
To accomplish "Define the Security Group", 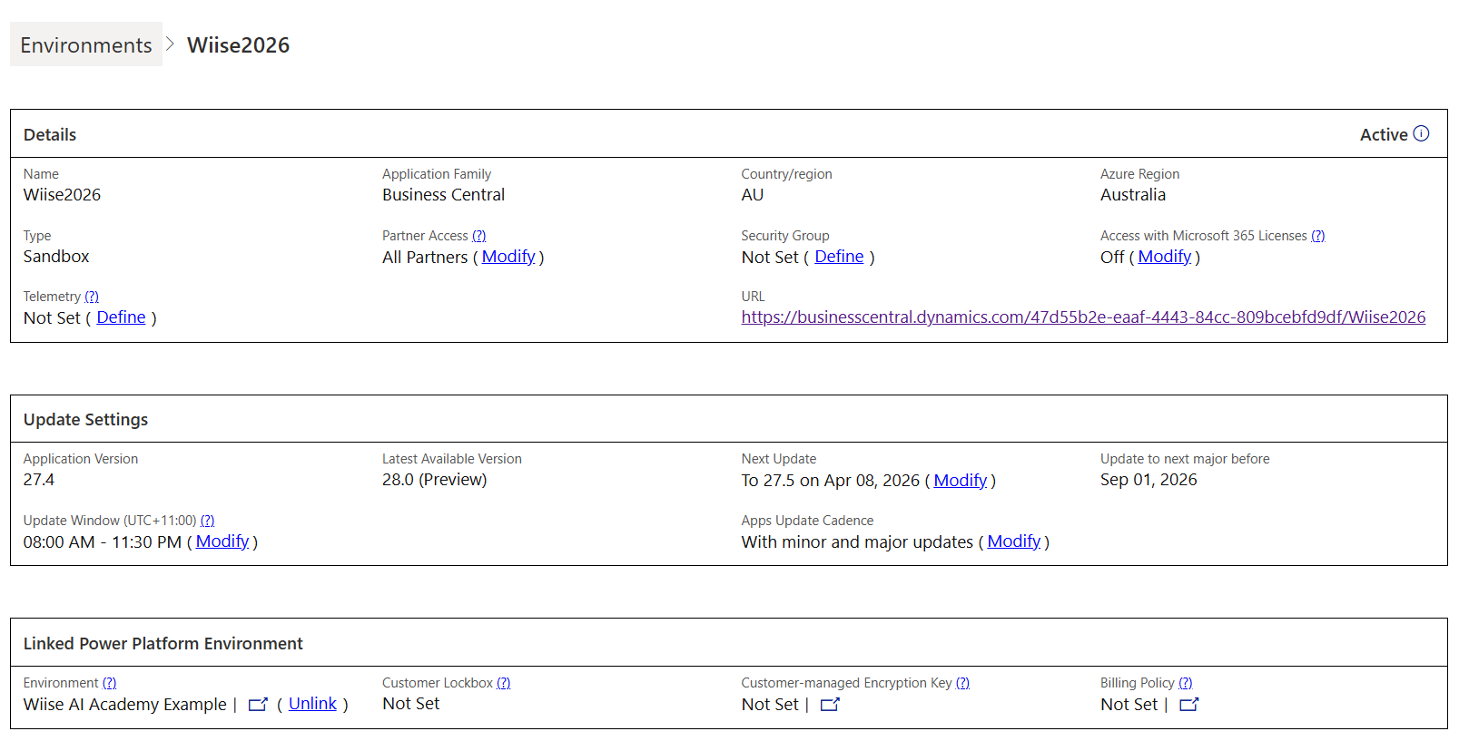I will coord(839,257).
